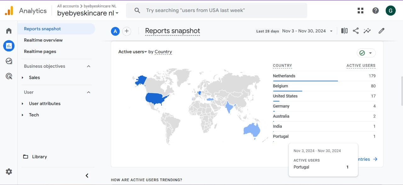Open the Explore icon in left rail
This screenshot has width=403, height=185.
9,61
